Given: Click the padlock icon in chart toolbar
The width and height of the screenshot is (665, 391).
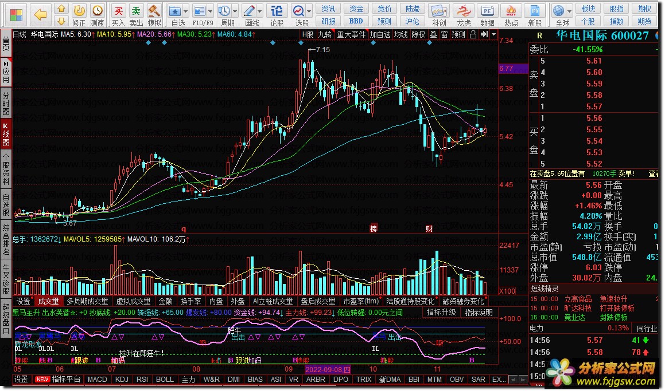Looking at the screenshot, I should (x=473, y=35).
